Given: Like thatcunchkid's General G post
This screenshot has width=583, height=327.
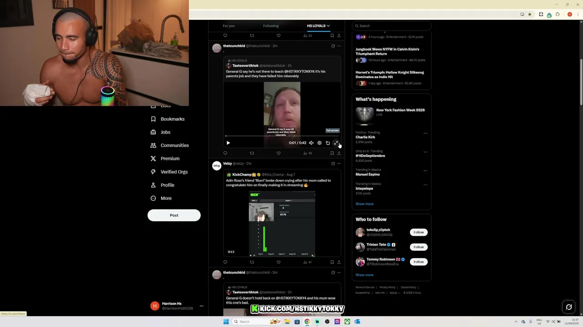Looking at the screenshot, I should point(278,153).
